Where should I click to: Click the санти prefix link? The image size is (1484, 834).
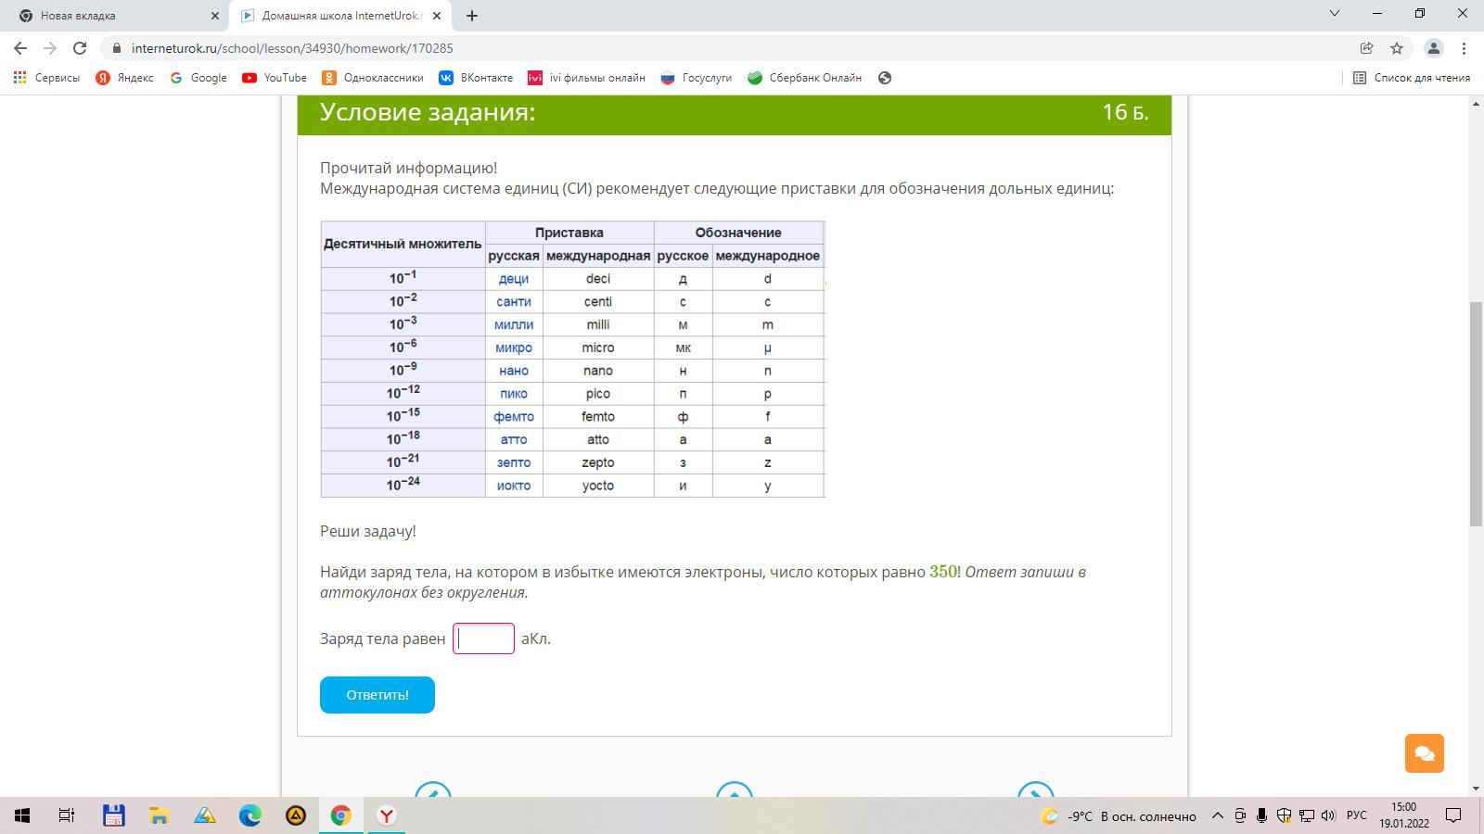[513, 302]
